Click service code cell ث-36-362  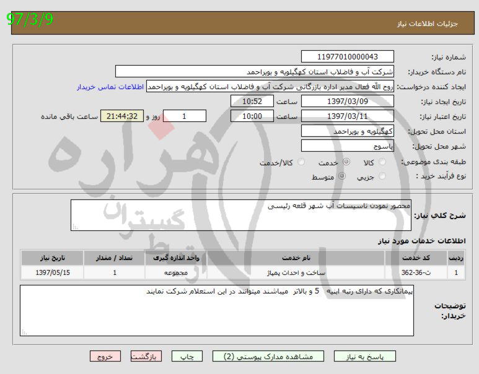[x=416, y=272]
